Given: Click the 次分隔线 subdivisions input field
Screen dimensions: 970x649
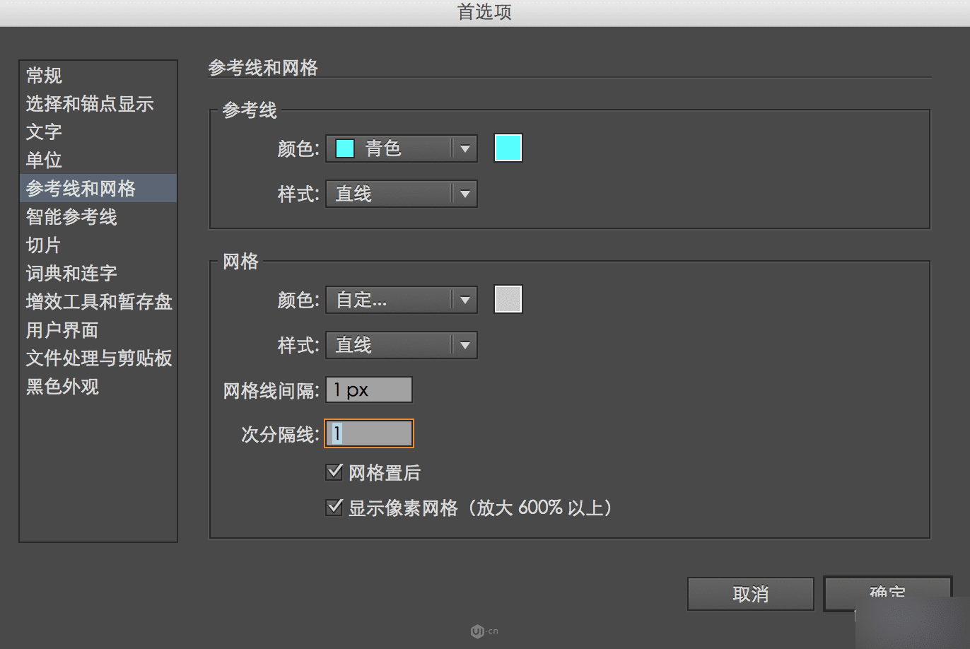Looking at the screenshot, I should click(x=368, y=433).
